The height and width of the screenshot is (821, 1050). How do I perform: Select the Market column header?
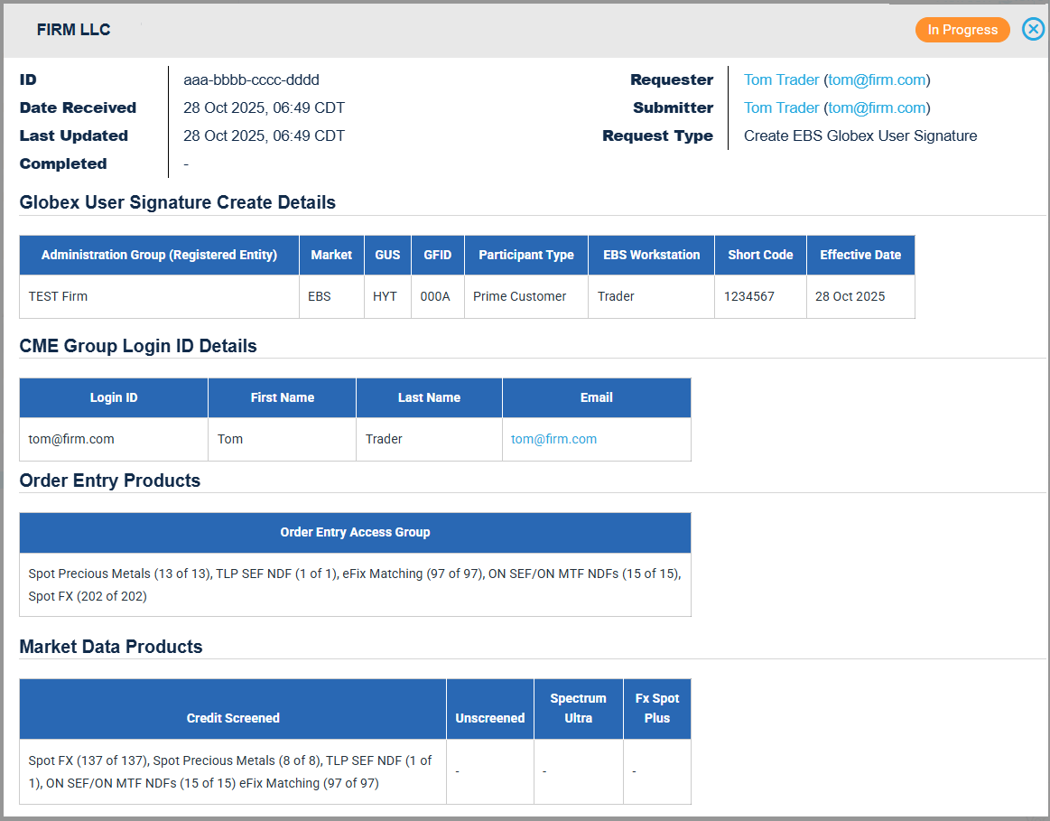click(x=331, y=255)
